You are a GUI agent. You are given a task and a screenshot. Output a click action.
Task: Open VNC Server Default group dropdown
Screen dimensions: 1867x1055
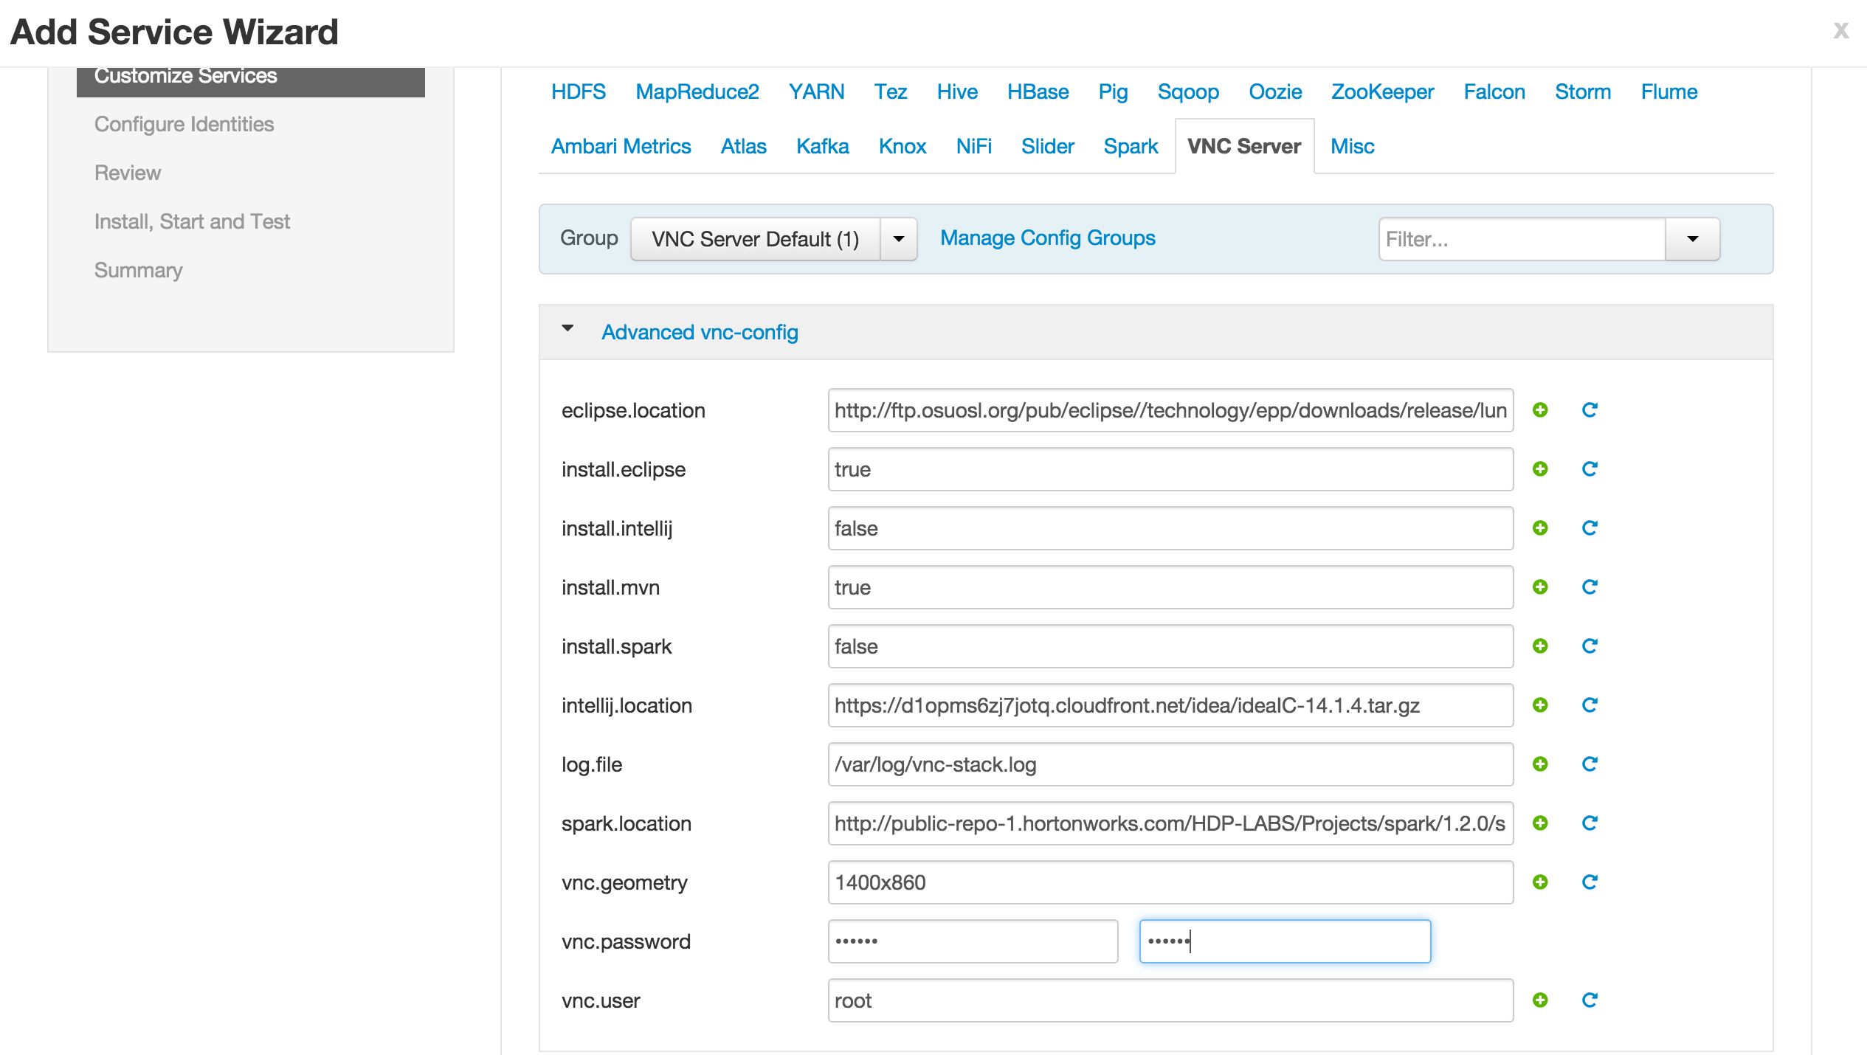(x=898, y=239)
